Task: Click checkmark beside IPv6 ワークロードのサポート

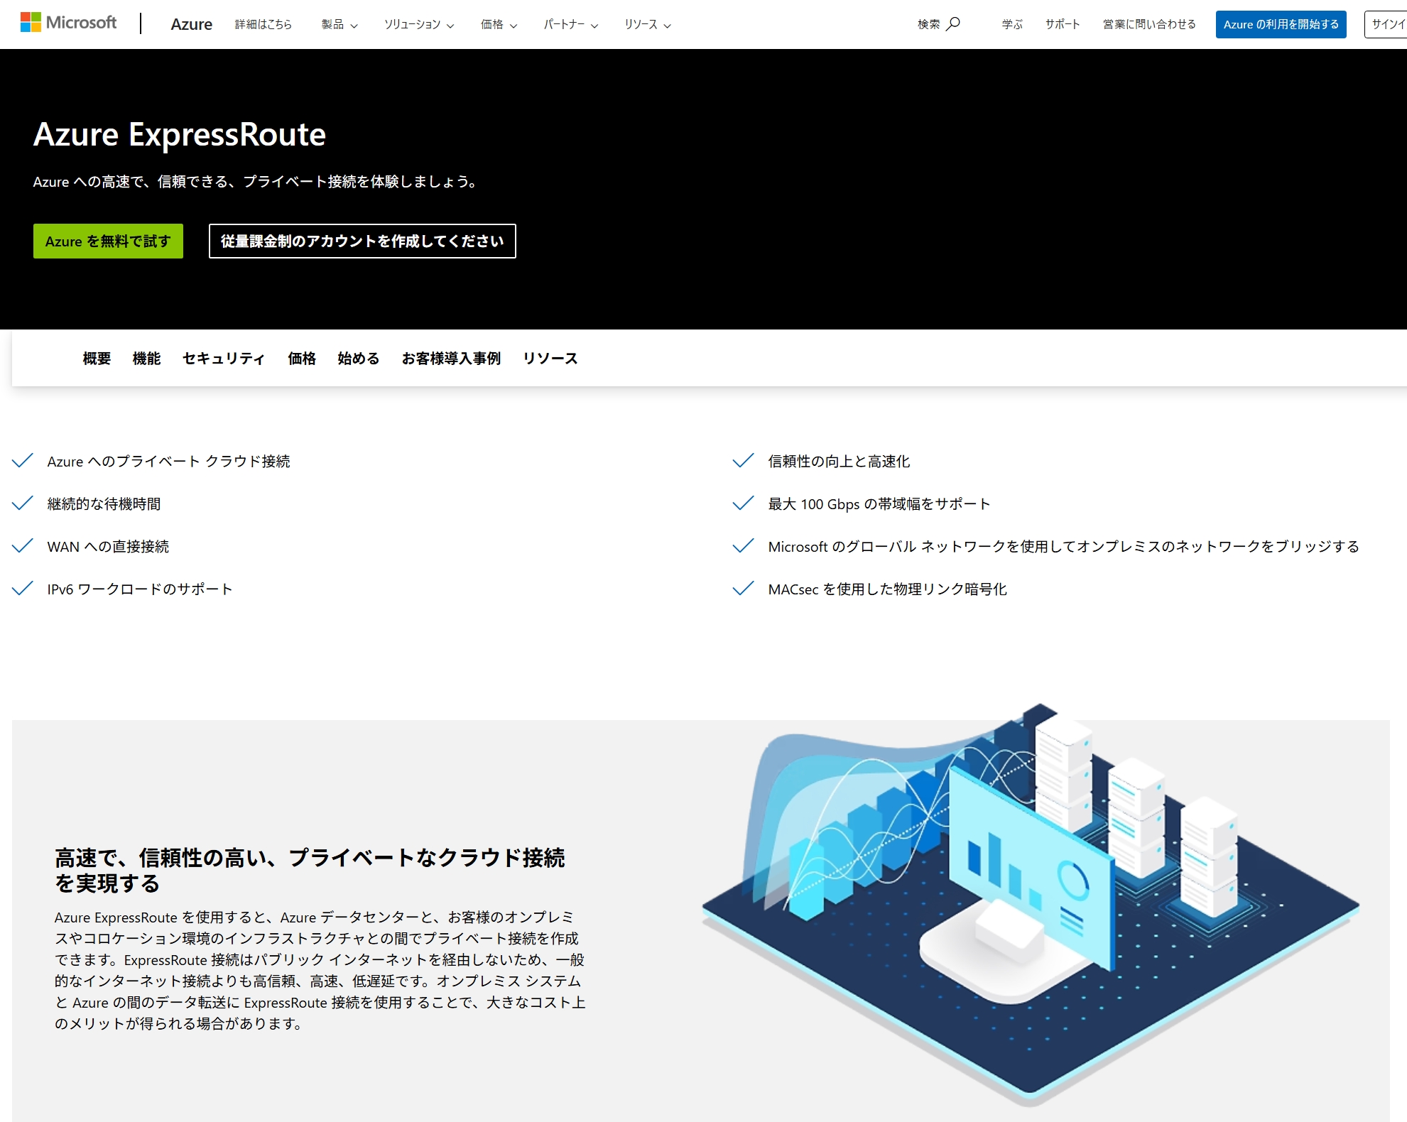Action: pyautogui.click(x=23, y=589)
